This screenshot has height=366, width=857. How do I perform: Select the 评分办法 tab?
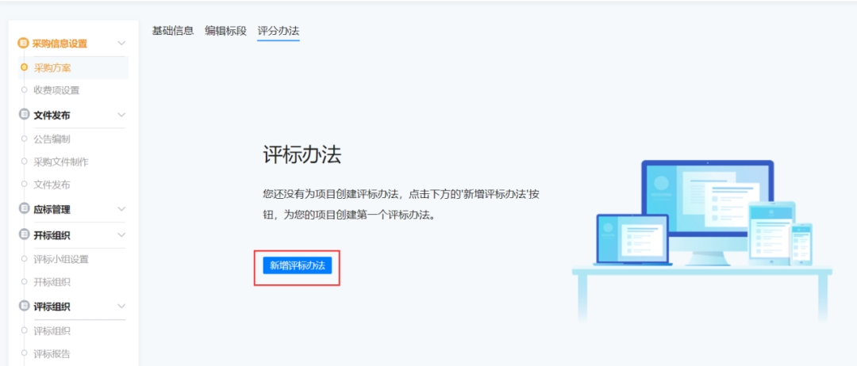point(279,31)
